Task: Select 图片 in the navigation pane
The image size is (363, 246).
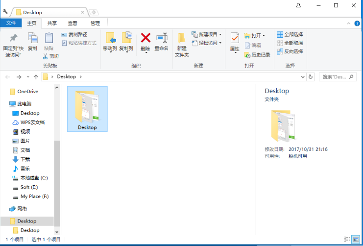Action: pyautogui.click(x=21, y=141)
